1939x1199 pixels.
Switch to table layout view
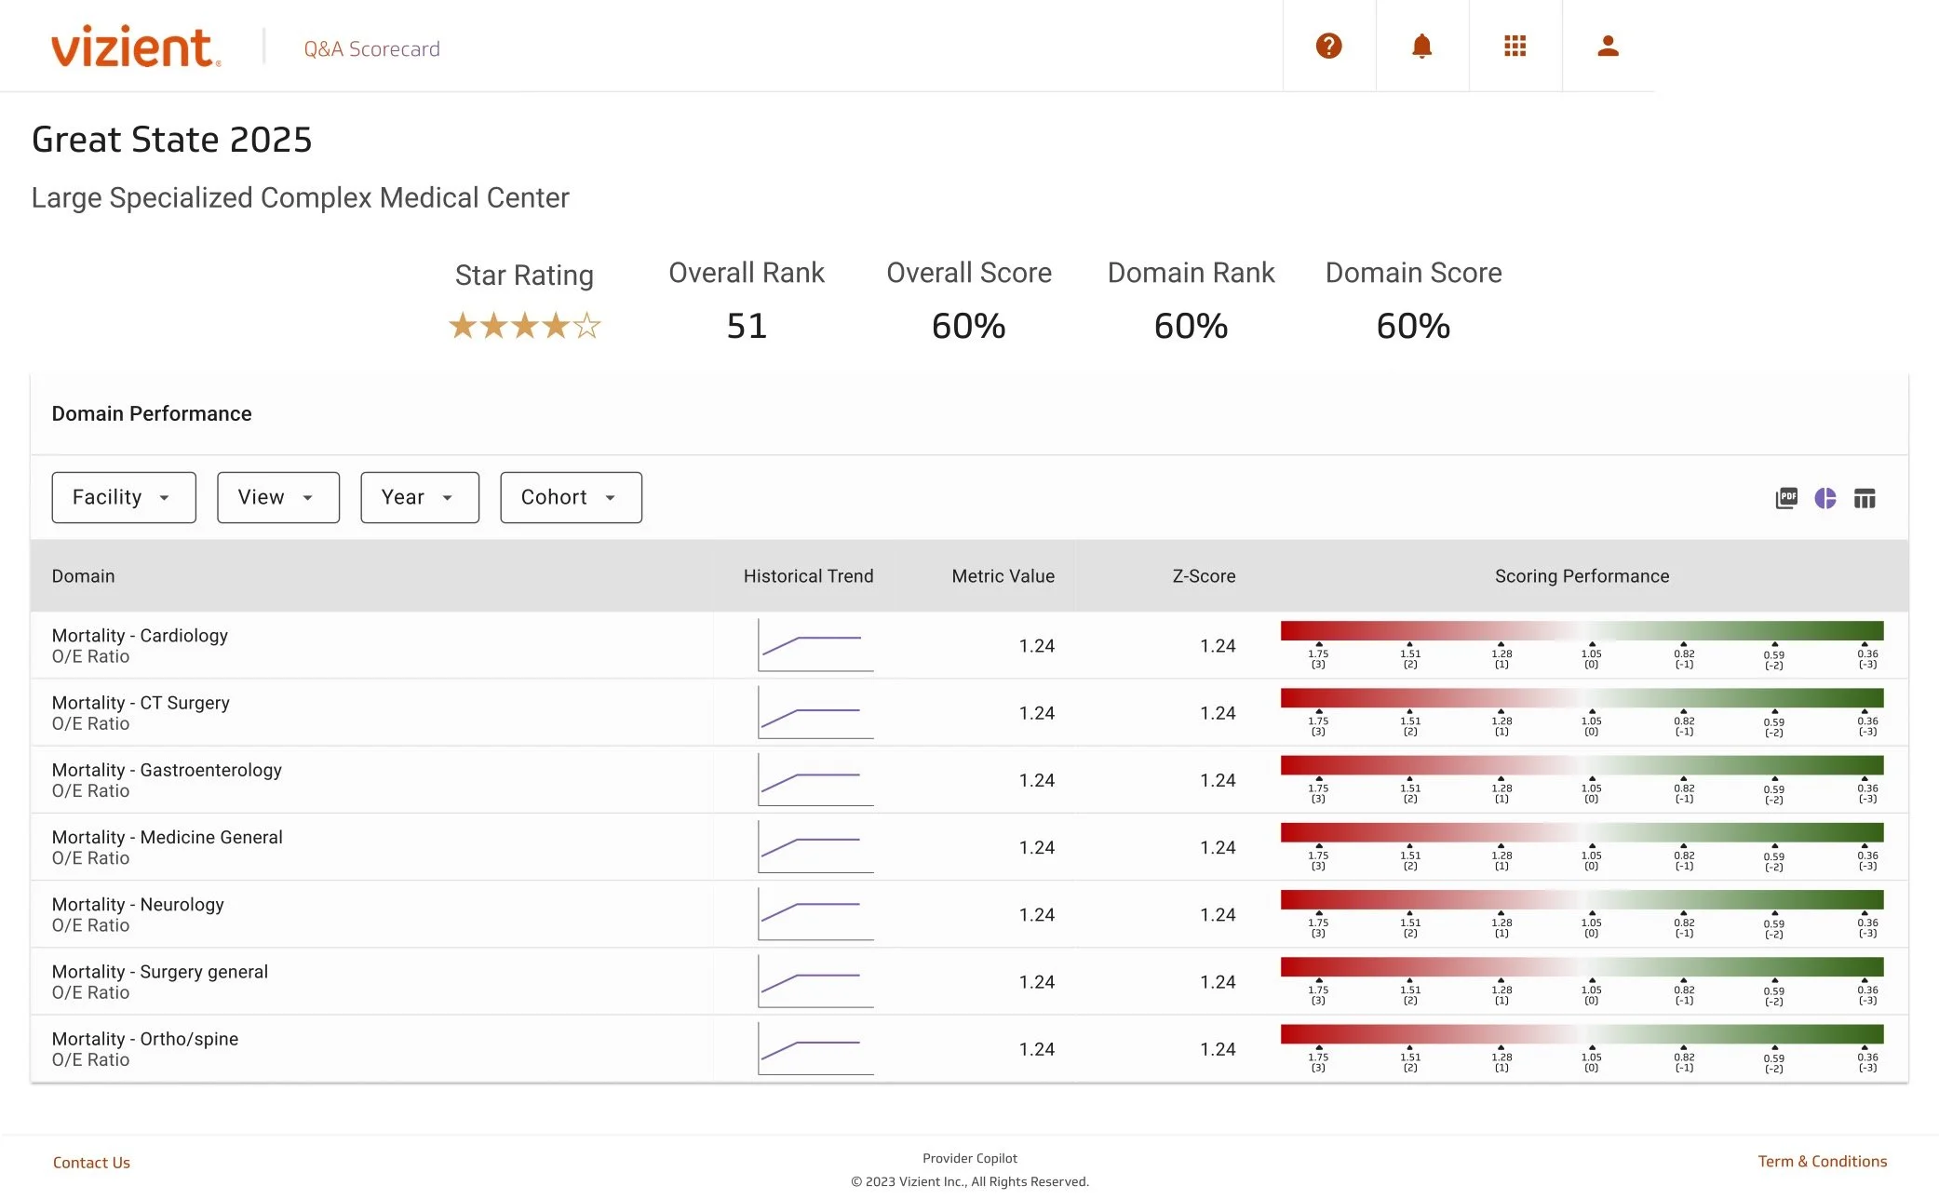(x=1865, y=499)
